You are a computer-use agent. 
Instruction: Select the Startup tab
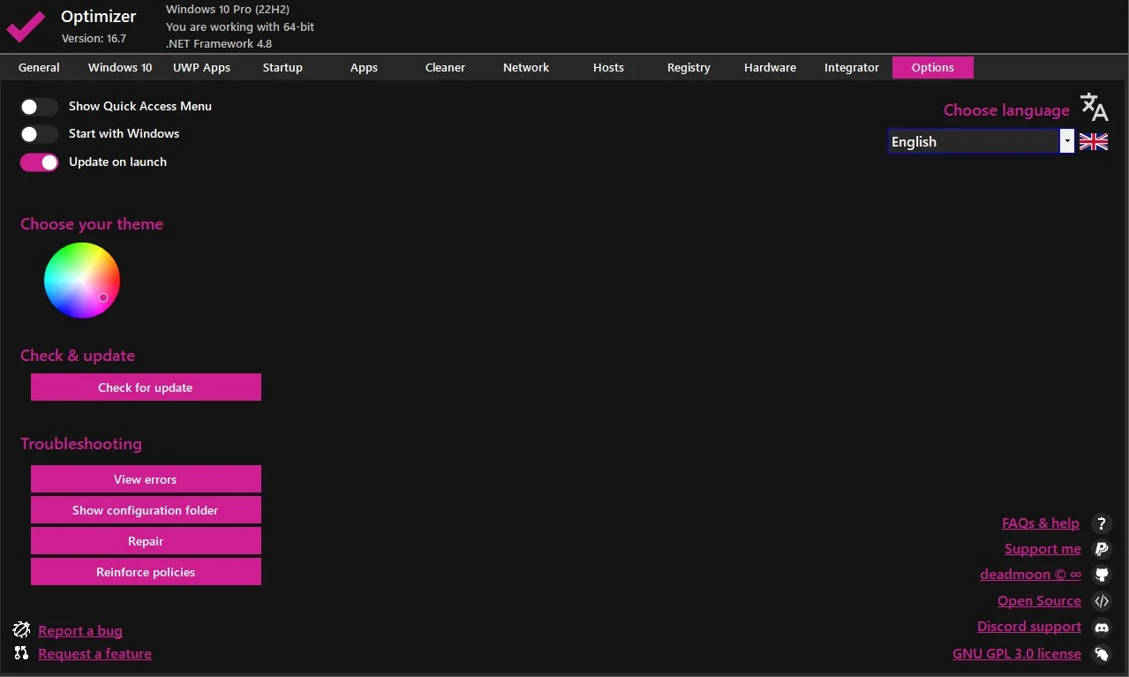point(282,67)
